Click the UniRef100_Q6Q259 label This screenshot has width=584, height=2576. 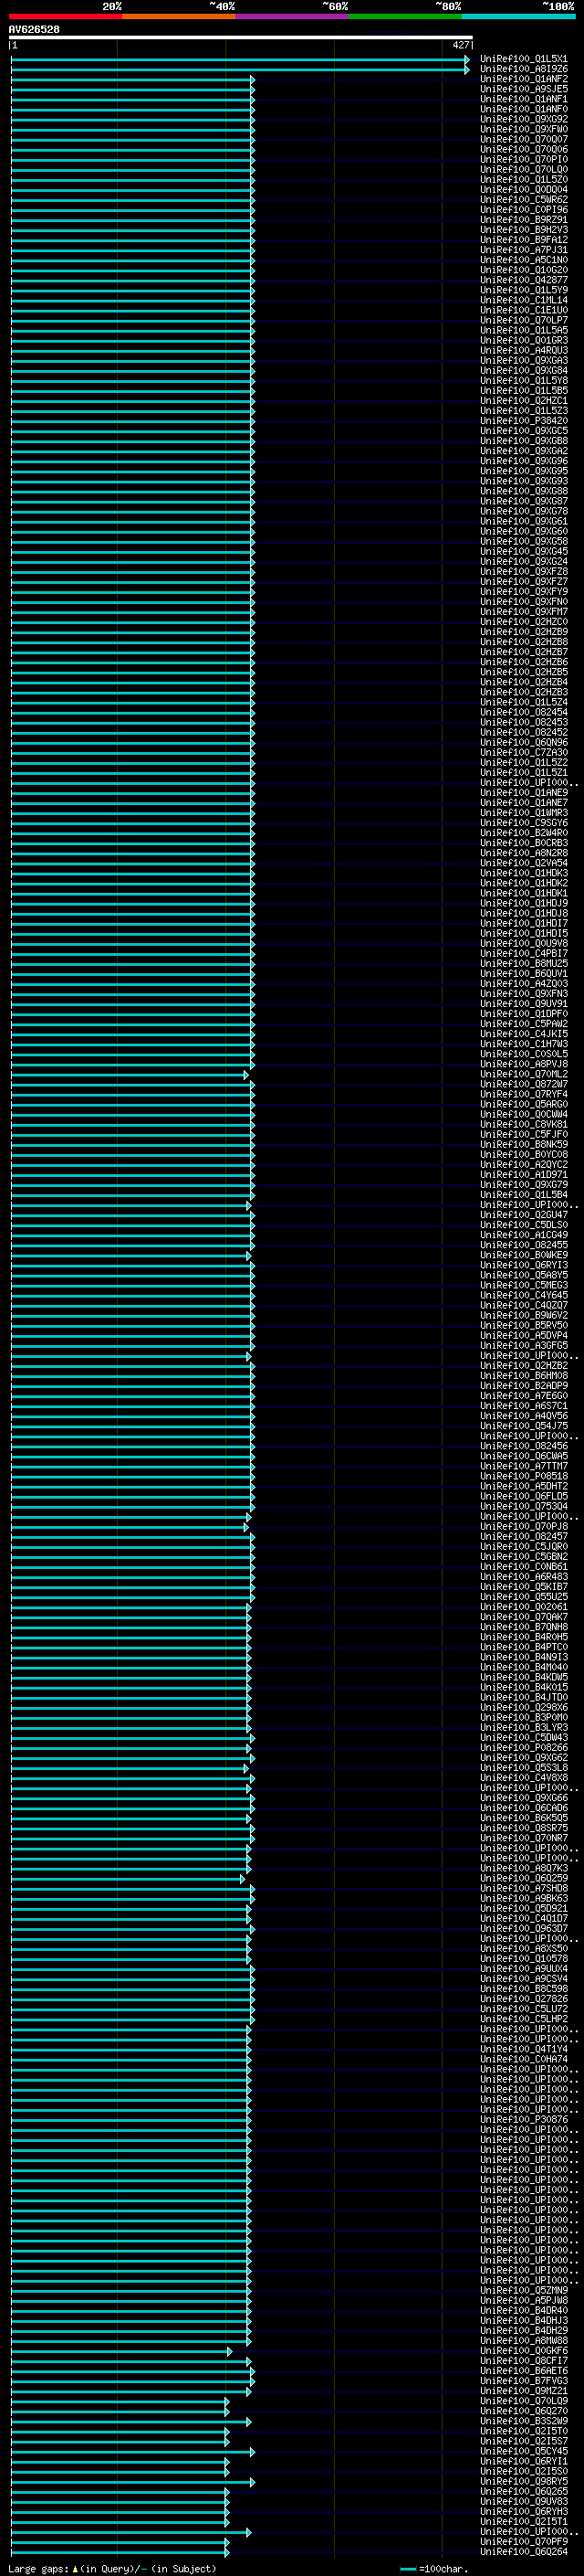(523, 1878)
